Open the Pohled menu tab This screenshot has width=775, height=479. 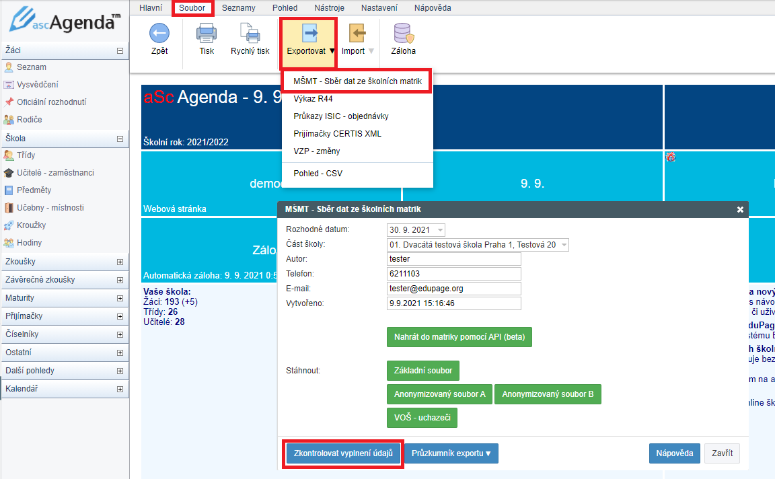[x=285, y=8]
